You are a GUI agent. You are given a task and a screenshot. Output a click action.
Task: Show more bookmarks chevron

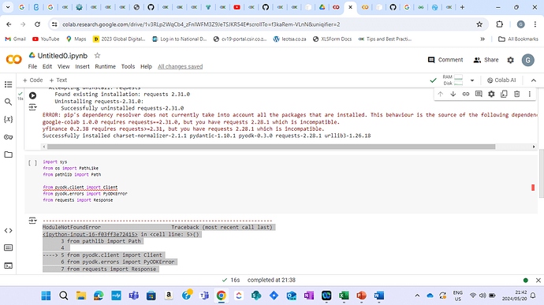483,39
